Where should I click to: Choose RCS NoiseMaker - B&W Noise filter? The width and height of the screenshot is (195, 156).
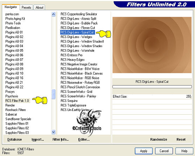click(80, 69)
